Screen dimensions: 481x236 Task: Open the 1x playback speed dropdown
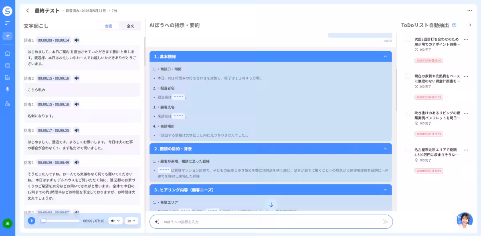131,221
